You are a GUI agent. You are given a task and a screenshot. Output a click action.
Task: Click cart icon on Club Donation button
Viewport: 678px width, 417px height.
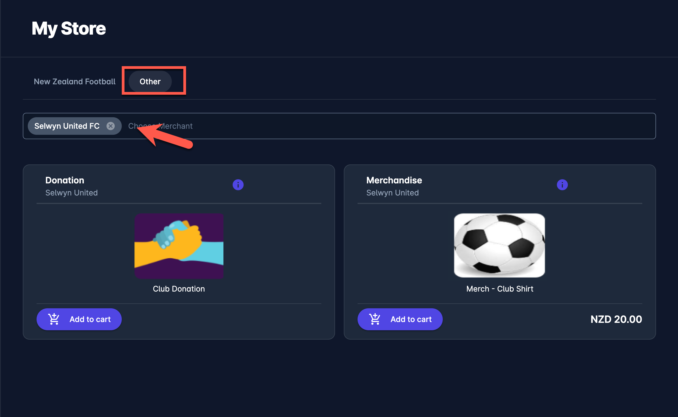point(54,319)
